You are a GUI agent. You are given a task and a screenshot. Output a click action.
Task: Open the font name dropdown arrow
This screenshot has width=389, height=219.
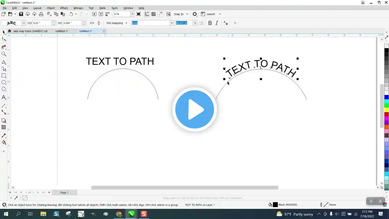click(172, 23)
